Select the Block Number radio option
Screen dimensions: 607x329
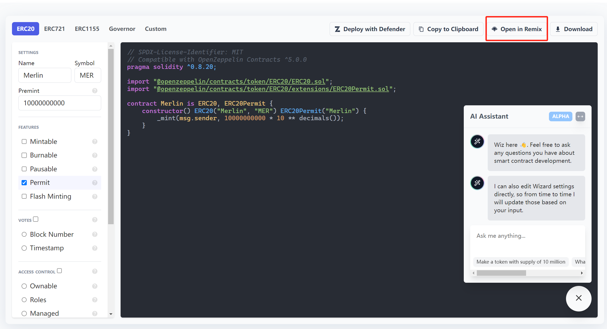pos(24,234)
